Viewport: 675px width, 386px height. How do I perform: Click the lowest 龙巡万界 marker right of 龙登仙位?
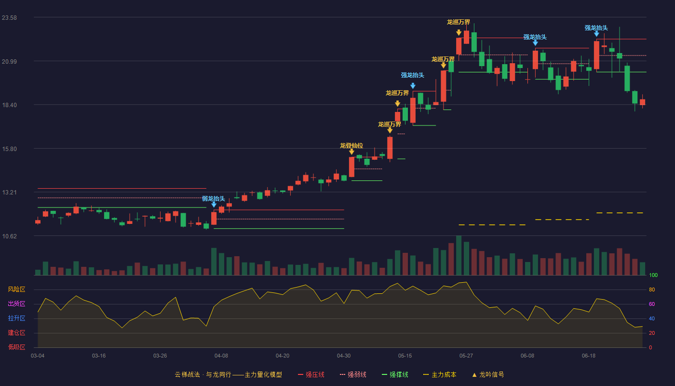tap(390, 130)
